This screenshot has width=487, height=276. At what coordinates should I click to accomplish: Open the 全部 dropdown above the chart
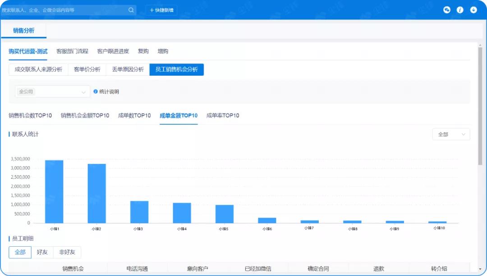pos(450,134)
